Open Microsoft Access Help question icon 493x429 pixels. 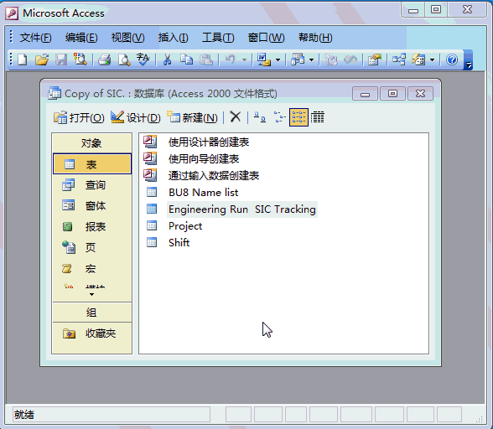click(452, 59)
